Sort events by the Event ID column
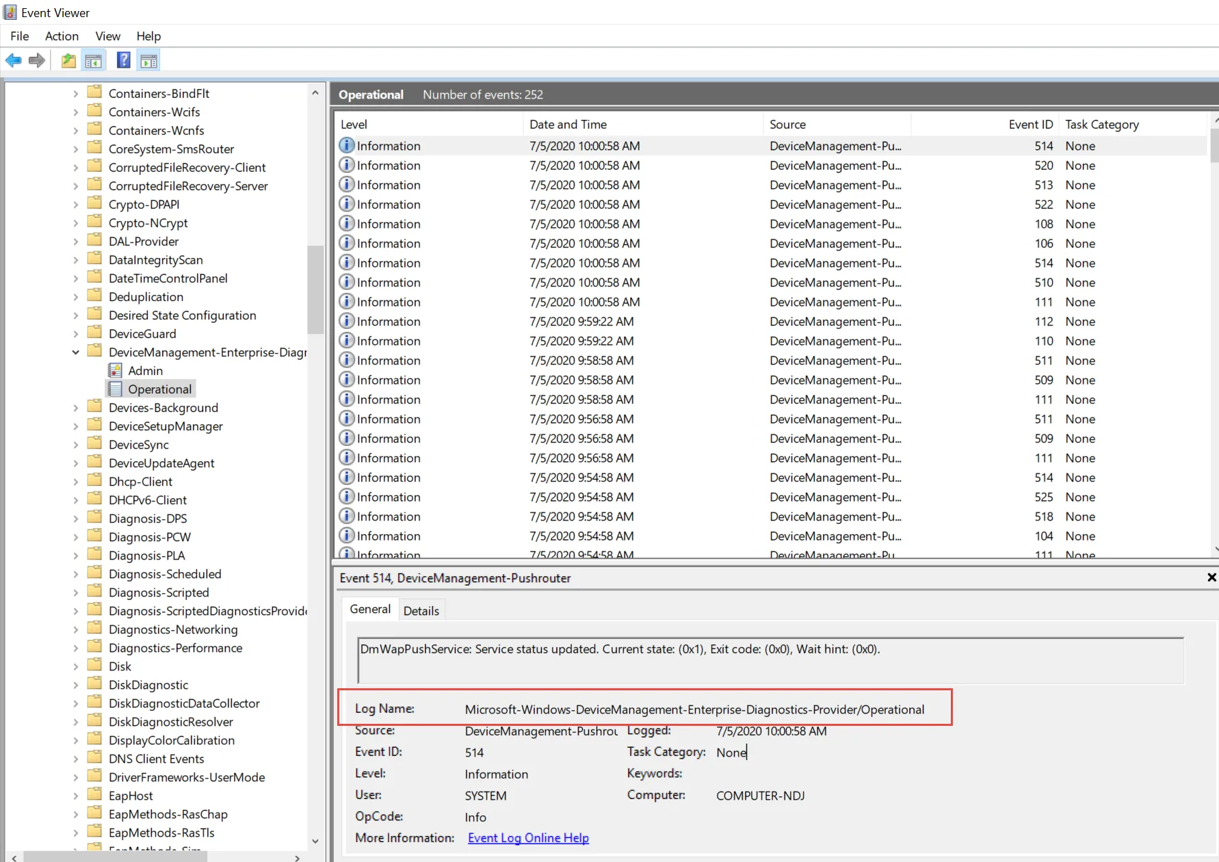This screenshot has width=1219, height=862. coord(1030,125)
